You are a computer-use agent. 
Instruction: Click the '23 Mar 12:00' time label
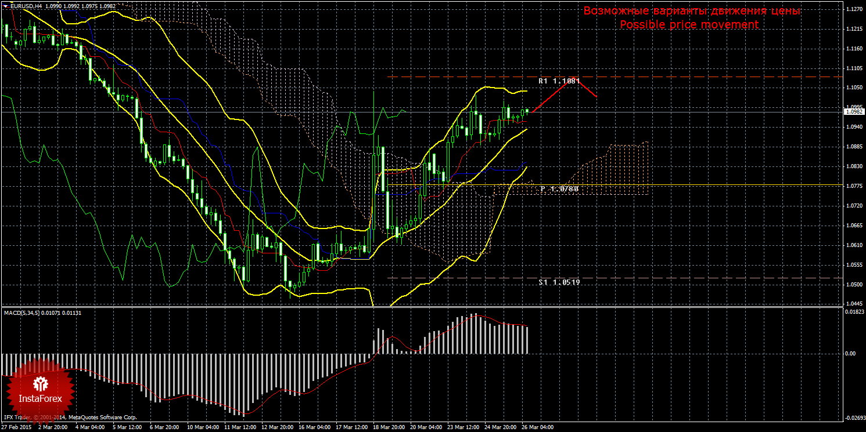463,427
